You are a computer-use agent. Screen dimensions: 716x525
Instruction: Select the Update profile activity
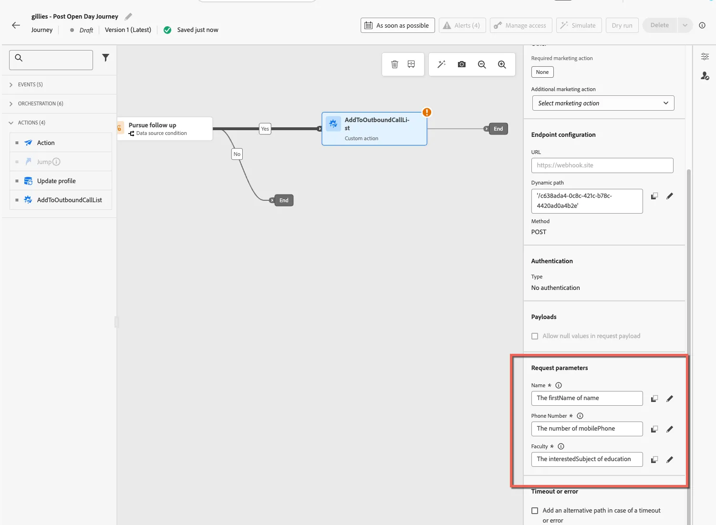point(61,181)
